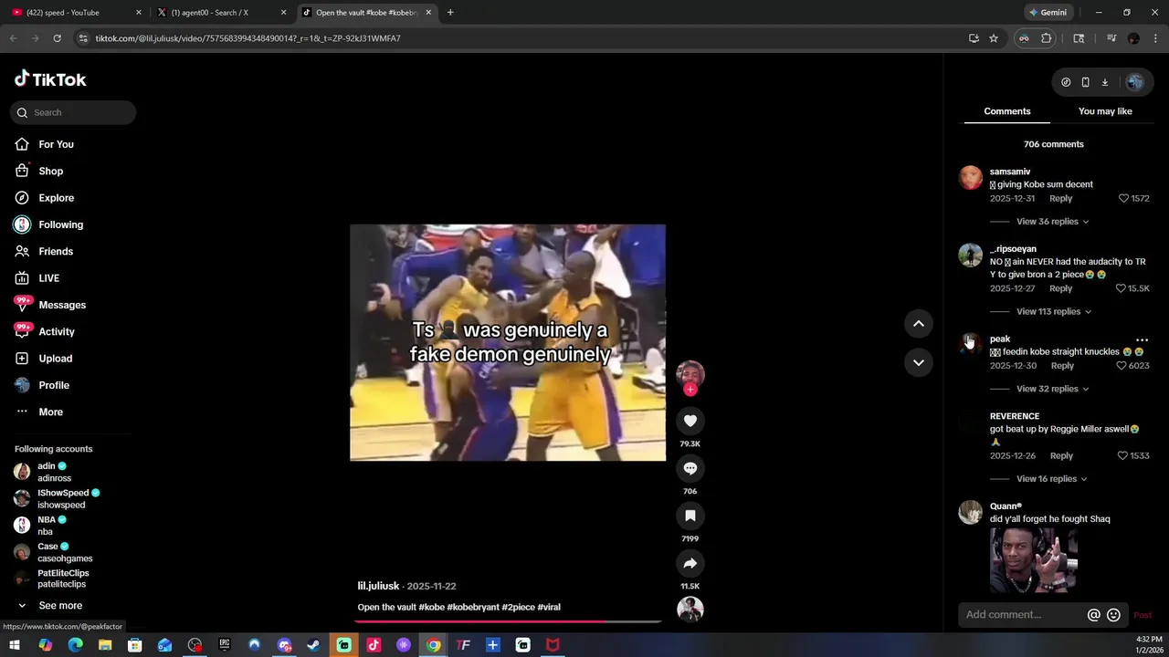
Task: Open the coin icon in top right header
Action: (1066, 82)
